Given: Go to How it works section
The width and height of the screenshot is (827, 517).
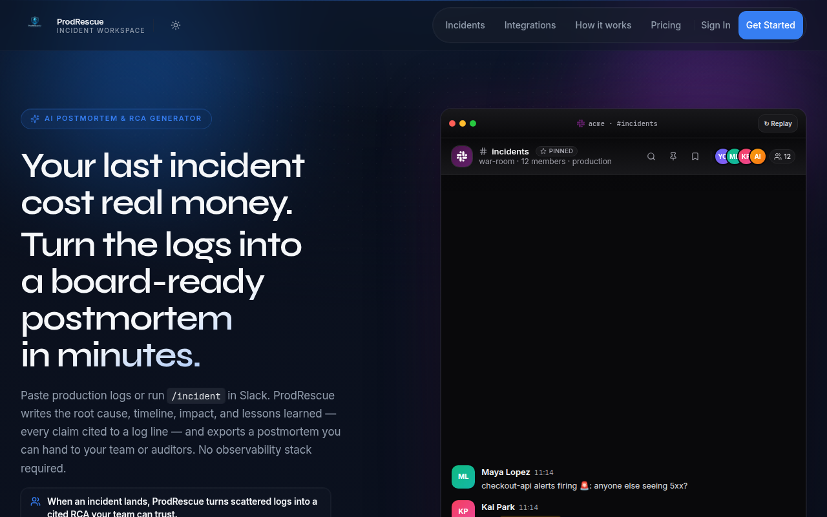Looking at the screenshot, I should tap(603, 25).
